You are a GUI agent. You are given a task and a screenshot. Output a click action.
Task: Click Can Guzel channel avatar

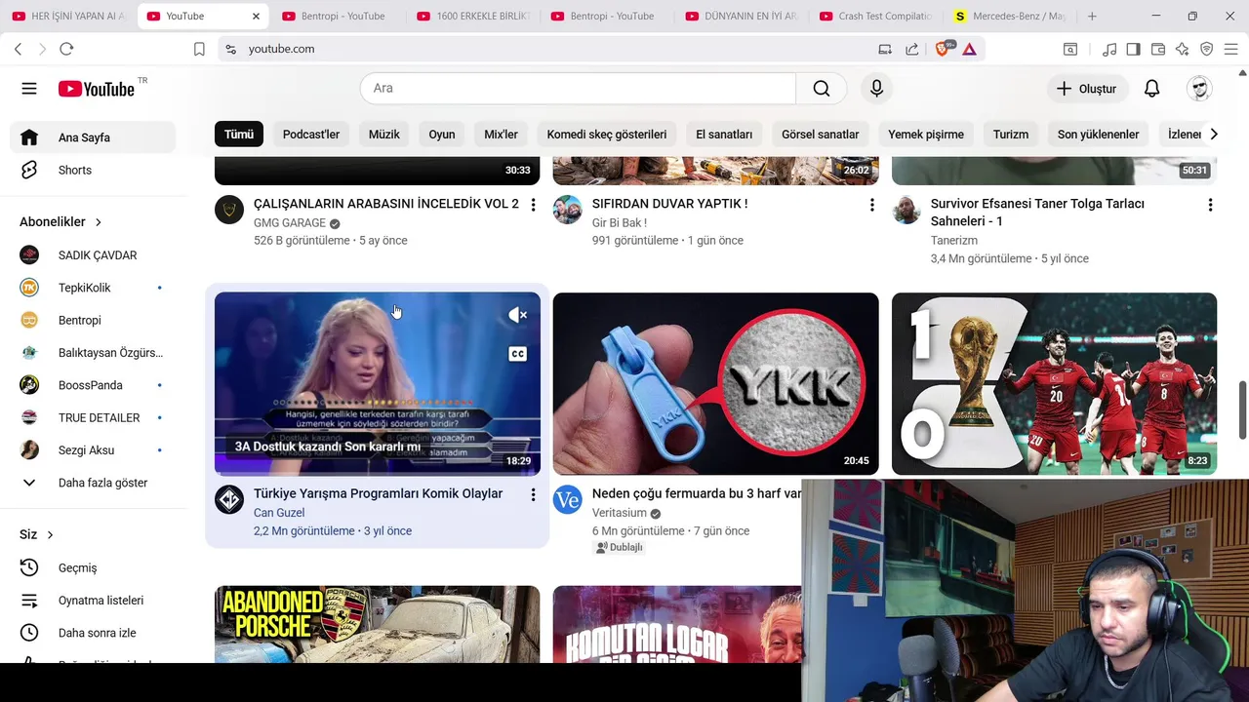point(229,500)
